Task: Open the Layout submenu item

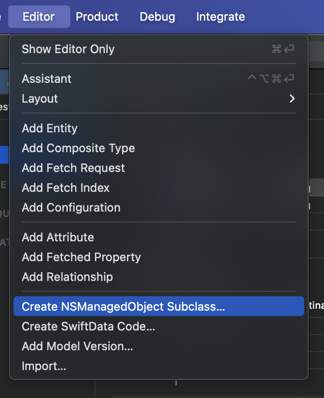Action: tap(159, 99)
